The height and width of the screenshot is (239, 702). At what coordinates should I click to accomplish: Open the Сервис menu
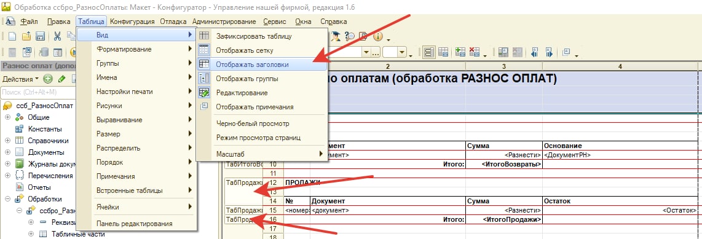274,22
